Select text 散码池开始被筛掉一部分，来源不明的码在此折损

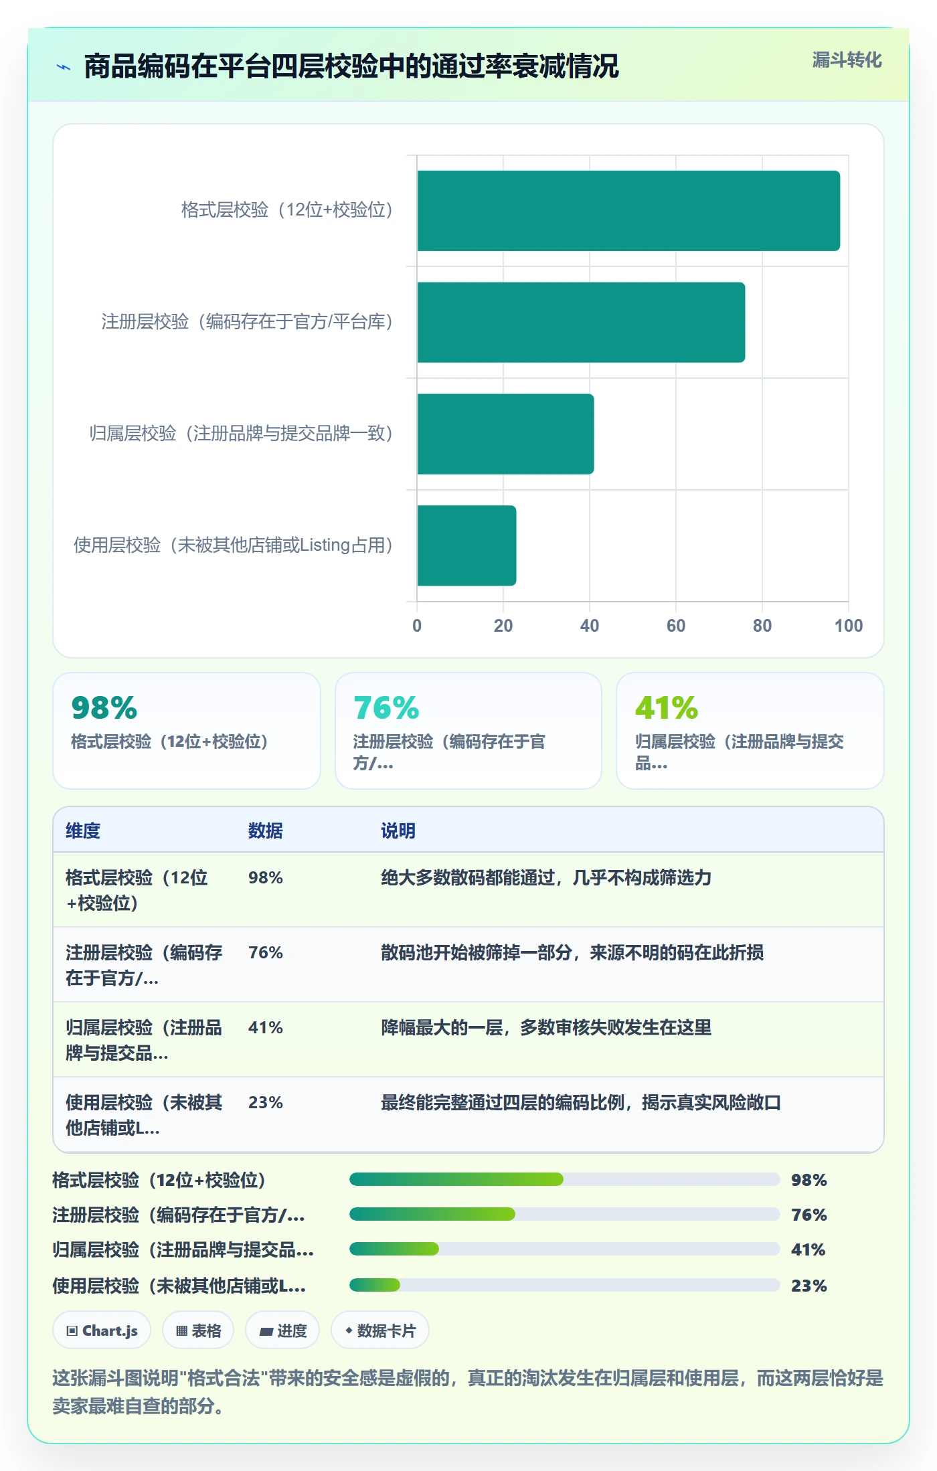(x=572, y=952)
